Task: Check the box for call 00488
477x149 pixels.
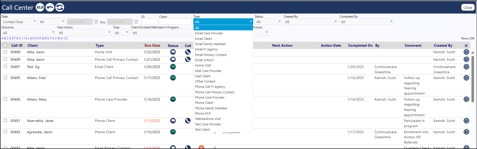Action: (6, 52)
